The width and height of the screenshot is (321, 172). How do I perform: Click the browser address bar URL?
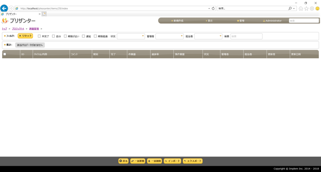coord(44,8)
